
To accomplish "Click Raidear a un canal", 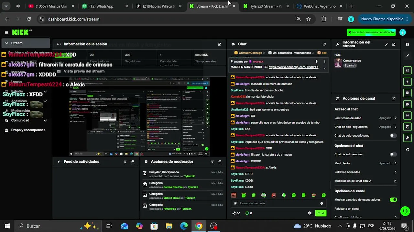I will pos(347,209).
